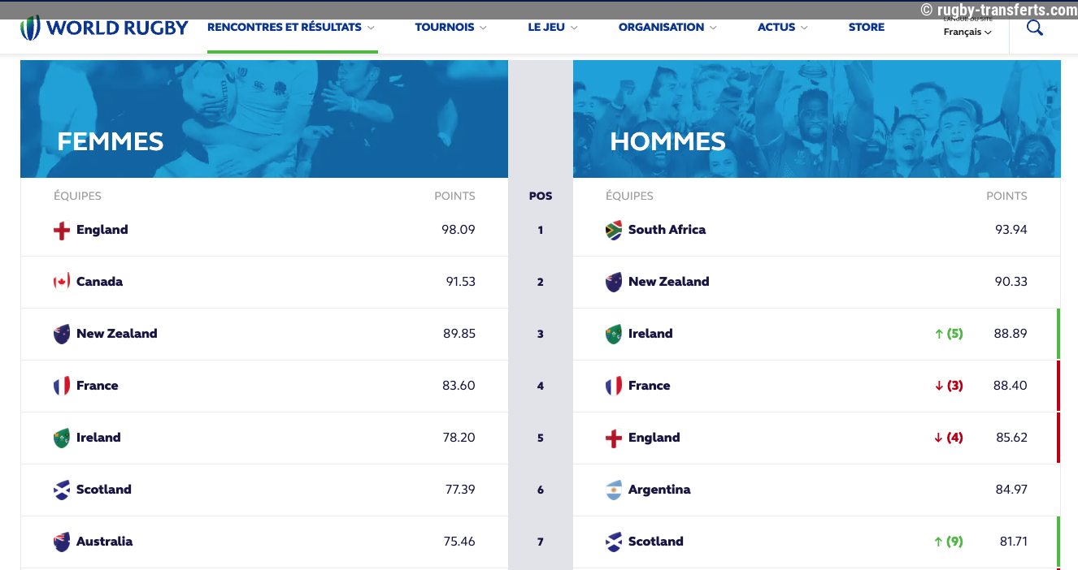1078x570 pixels.
Task: Open the search magnifier icon
Action: [1034, 28]
